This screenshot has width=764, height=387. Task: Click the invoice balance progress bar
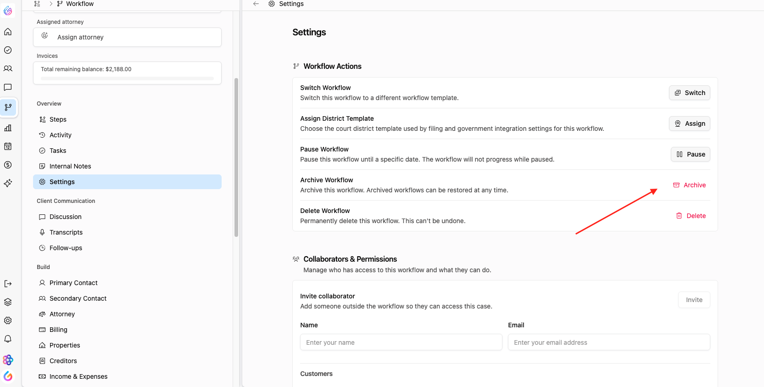click(127, 79)
